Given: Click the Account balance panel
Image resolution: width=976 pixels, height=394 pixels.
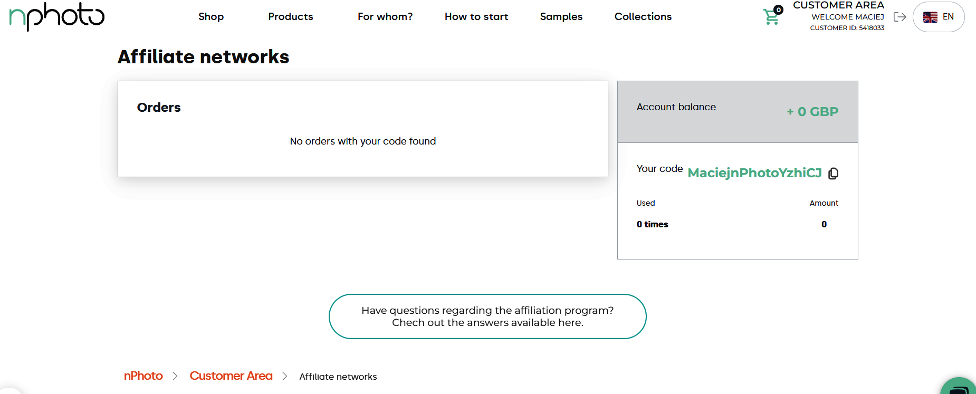Looking at the screenshot, I should tap(737, 112).
